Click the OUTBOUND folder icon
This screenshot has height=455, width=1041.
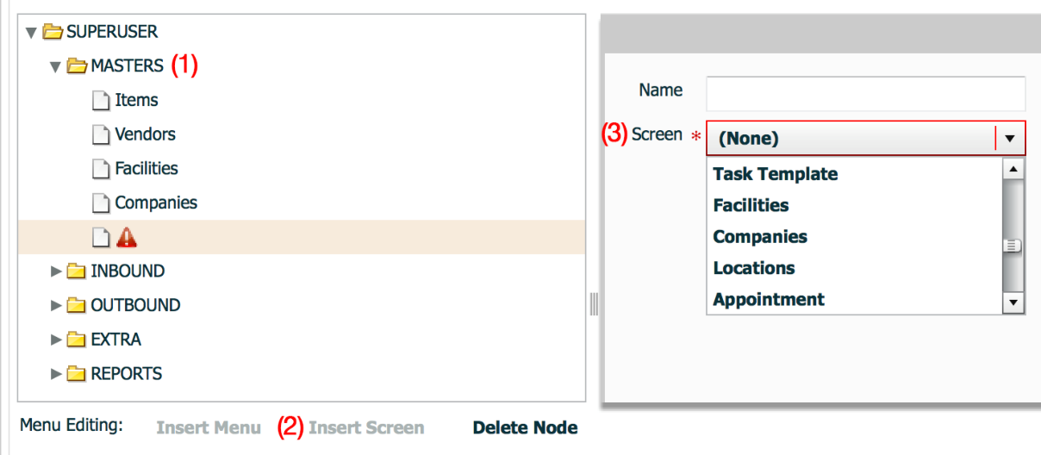77,305
